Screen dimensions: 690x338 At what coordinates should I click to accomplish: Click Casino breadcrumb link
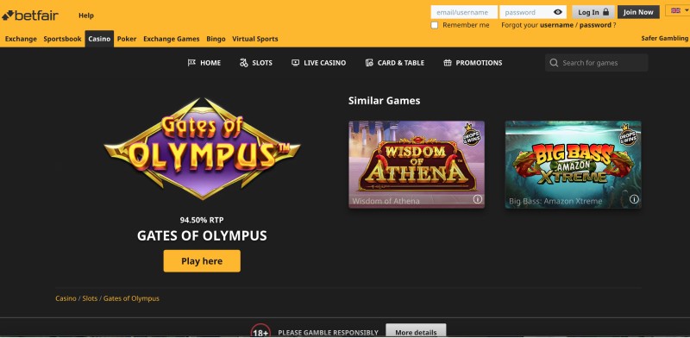tap(66, 298)
